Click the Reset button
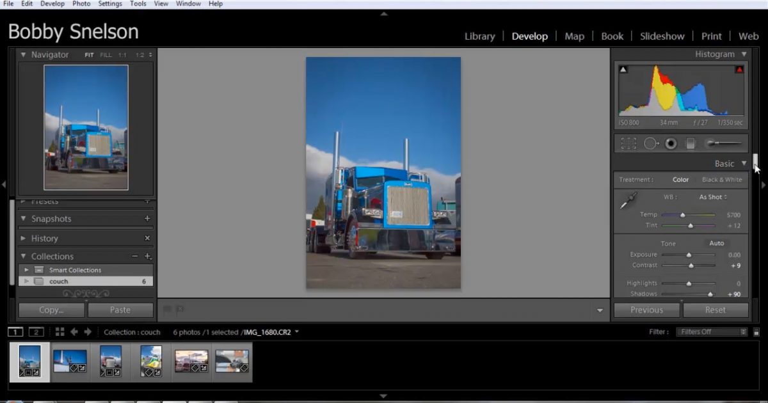The height and width of the screenshot is (403, 768). [715, 310]
